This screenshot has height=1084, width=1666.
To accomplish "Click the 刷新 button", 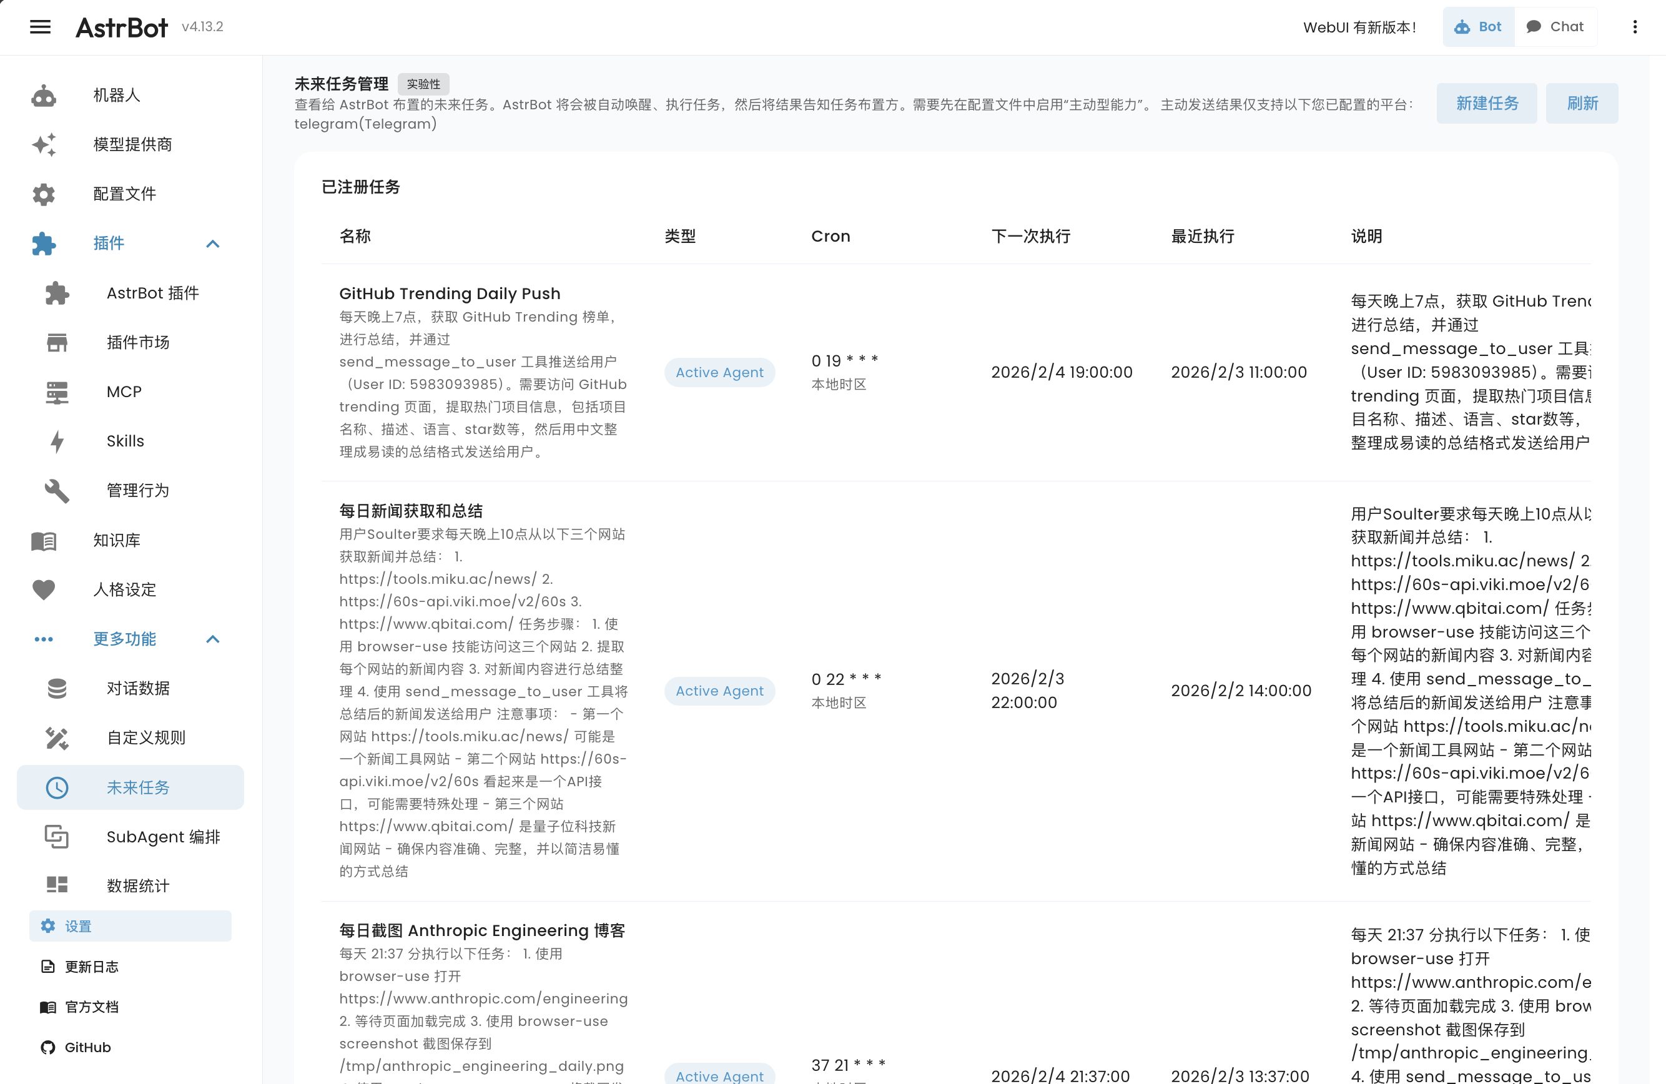I will click(1581, 104).
